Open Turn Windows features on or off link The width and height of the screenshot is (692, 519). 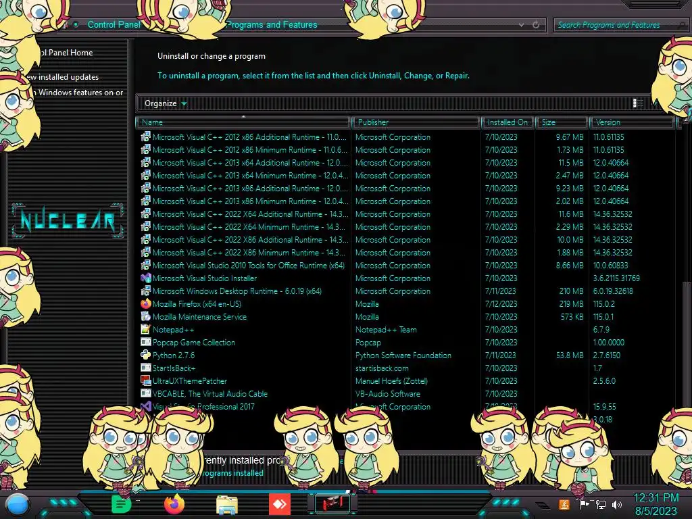(78, 92)
